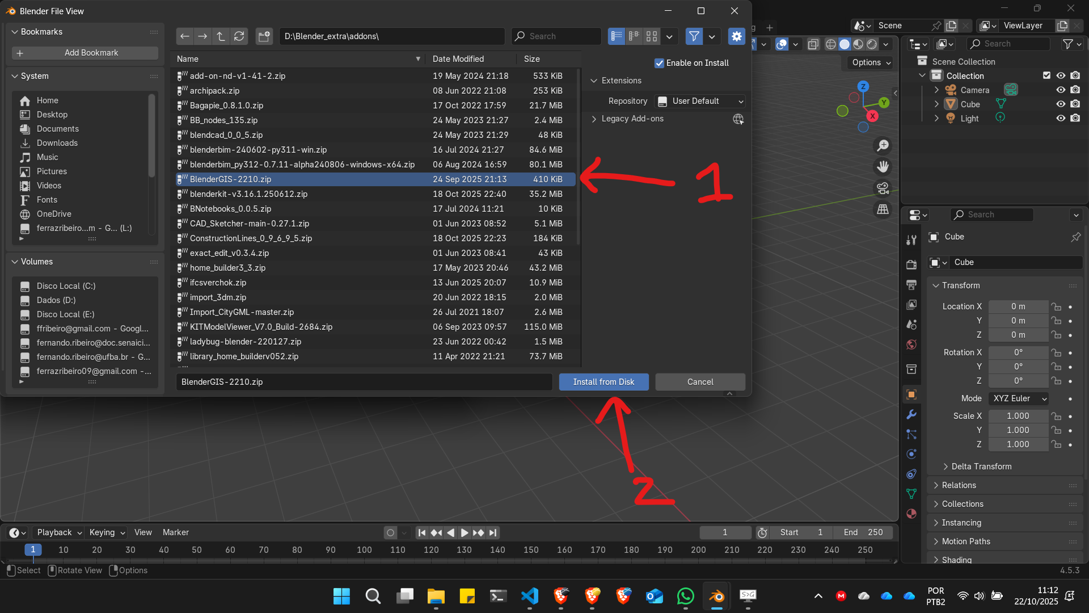This screenshot has width=1089, height=613.
Task: Click the create new directory icon
Action: point(264,36)
